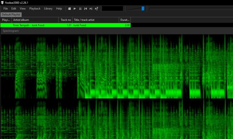Click the blue volume slider handle
The width and height of the screenshot is (233, 139).
(143, 8)
